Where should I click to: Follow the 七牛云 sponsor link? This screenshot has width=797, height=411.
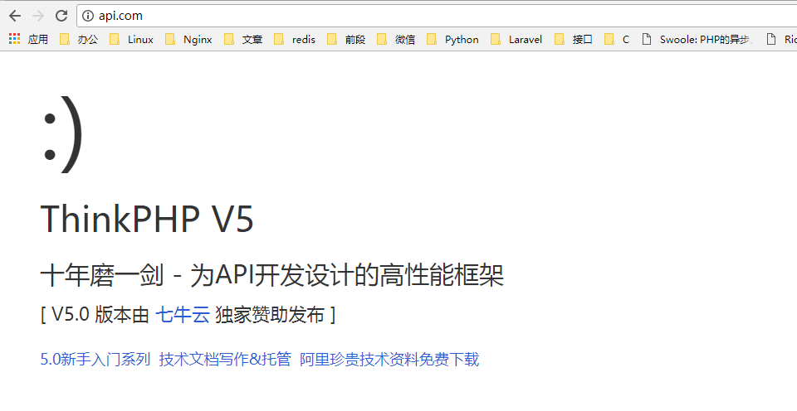(182, 315)
